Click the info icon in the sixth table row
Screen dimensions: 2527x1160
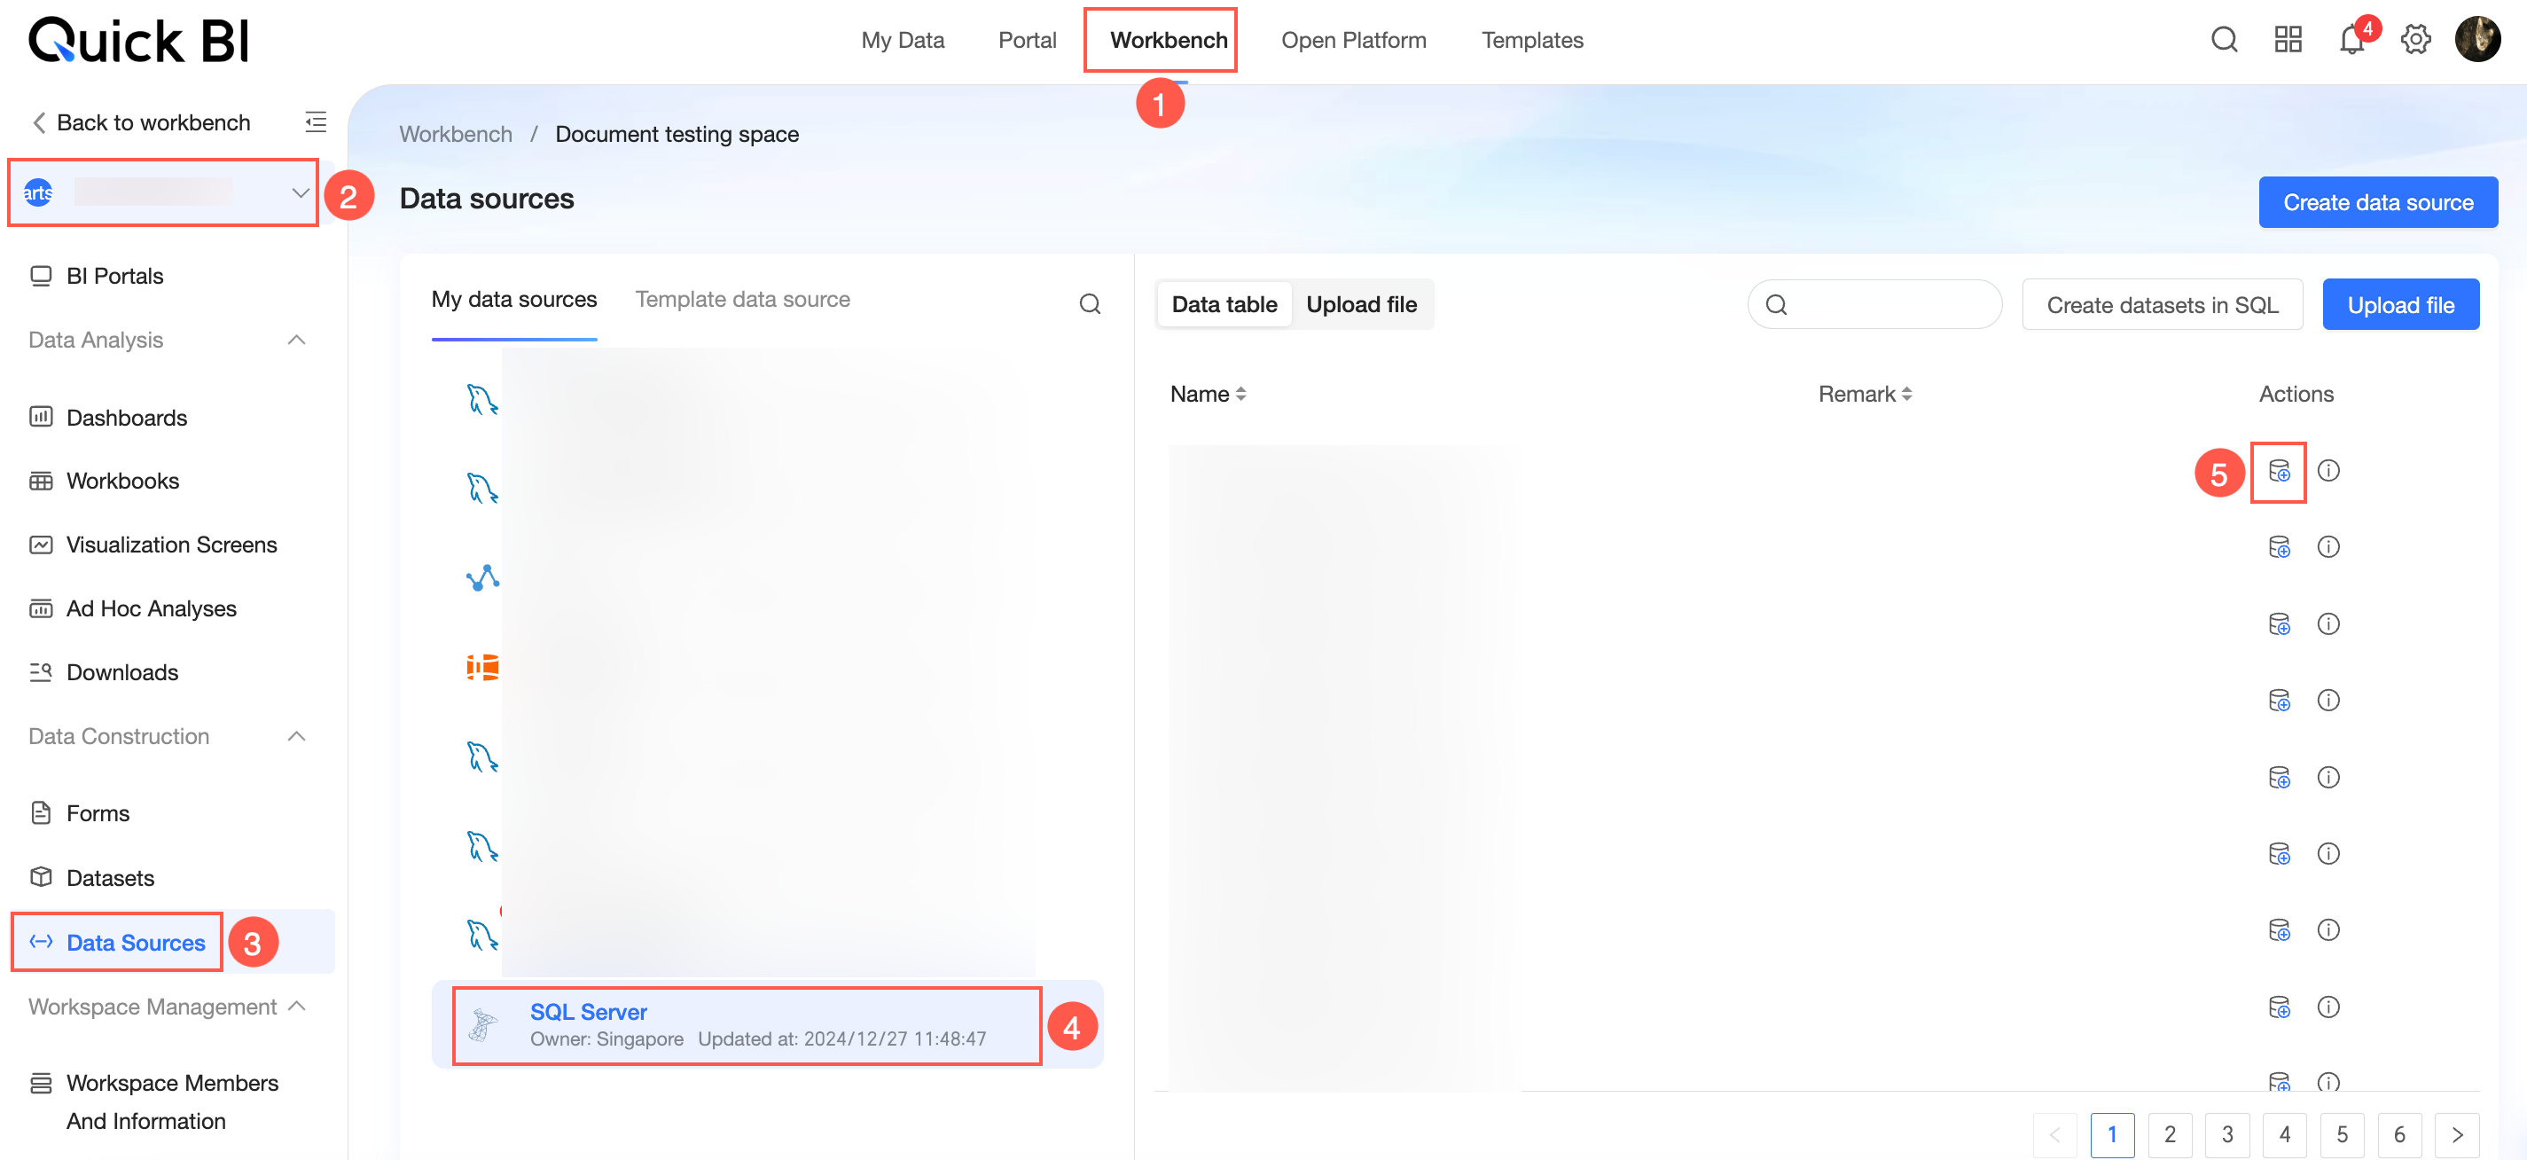pyautogui.click(x=2327, y=854)
